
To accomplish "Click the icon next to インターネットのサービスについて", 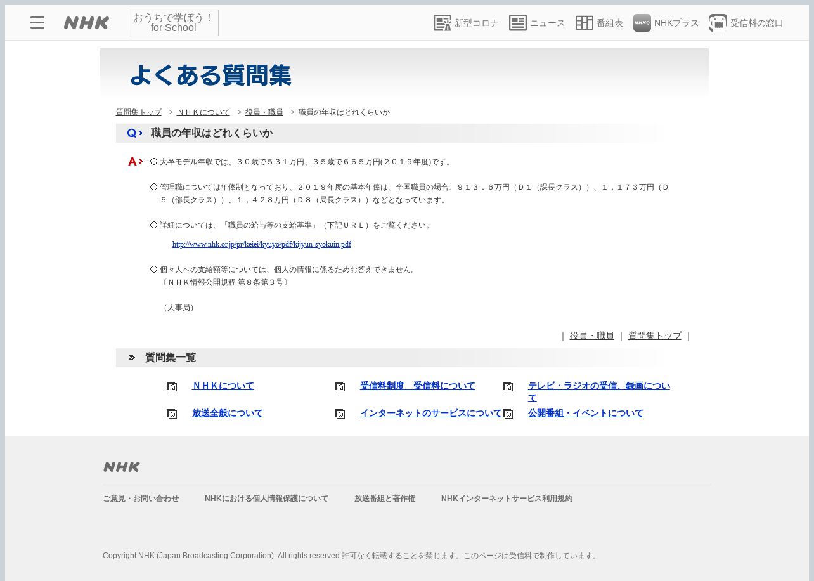I will (x=340, y=414).
